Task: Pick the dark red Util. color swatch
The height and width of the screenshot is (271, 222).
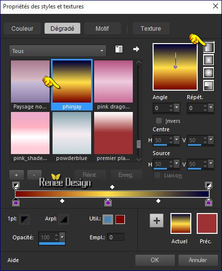Action: tap(120, 219)
